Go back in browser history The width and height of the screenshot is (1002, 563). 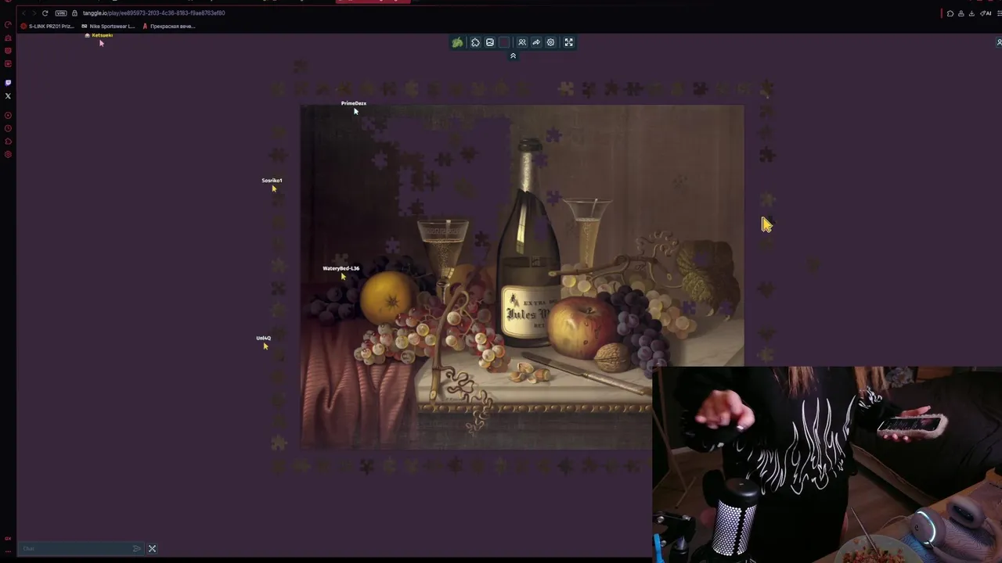pos(23,13)
